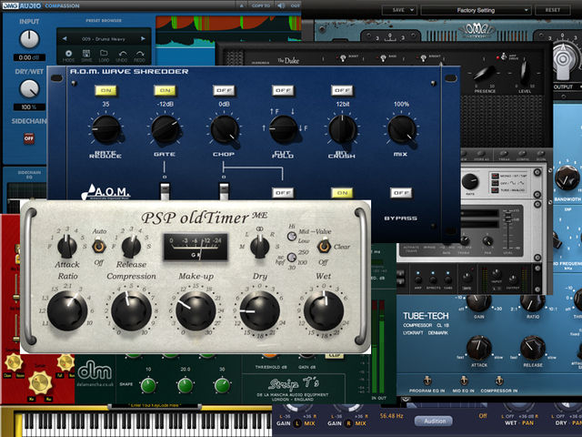The height and width of the screenshot is (437, 582).
Task: Click the R button between Gain and Mix
Action: 348,423
